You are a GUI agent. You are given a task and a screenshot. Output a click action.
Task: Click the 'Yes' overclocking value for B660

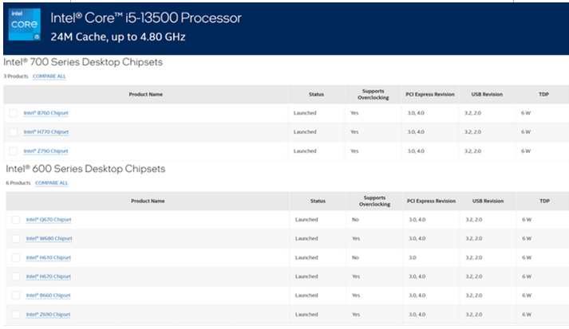point(356,296)
